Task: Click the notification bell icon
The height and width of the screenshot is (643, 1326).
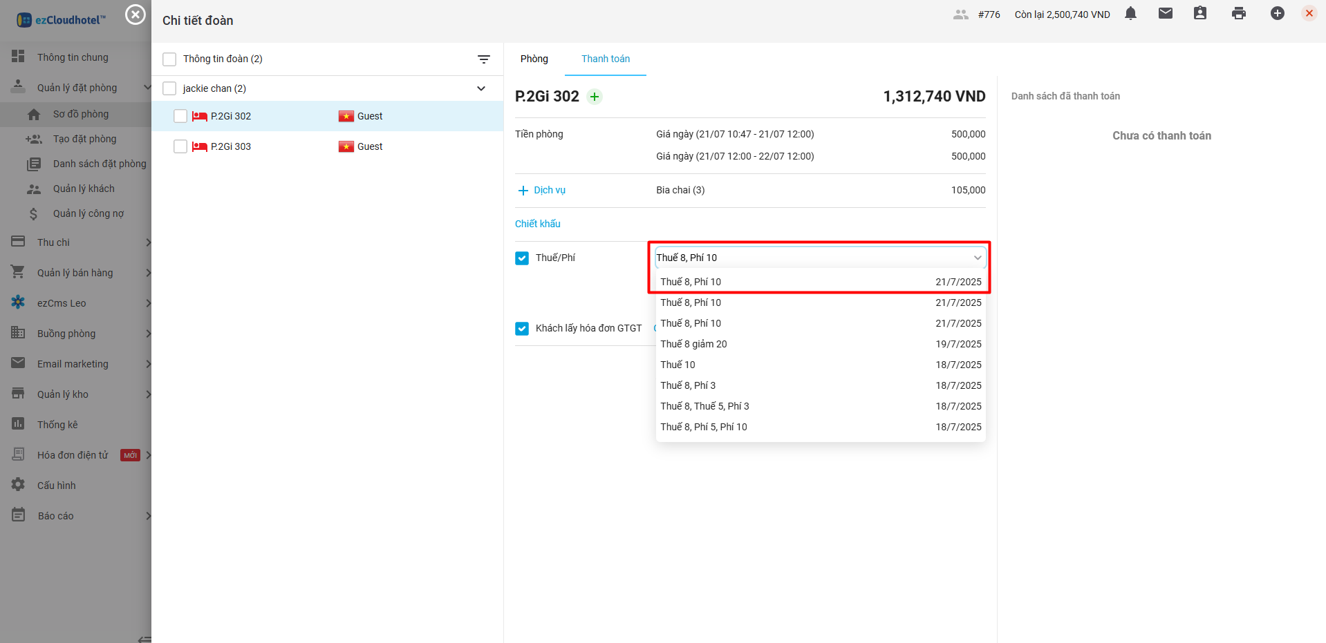Action: (x=1130, y=14)
